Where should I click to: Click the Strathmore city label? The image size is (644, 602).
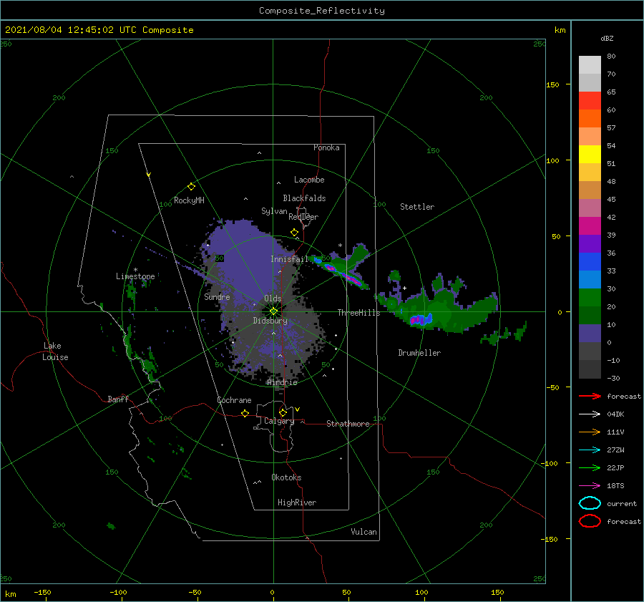click(348, 424)
